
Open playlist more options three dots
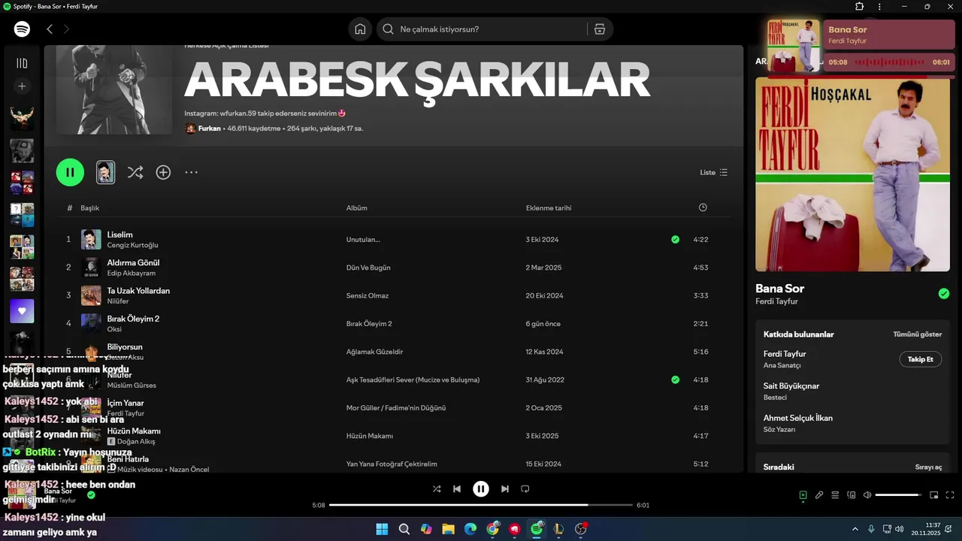click(192, 172)
